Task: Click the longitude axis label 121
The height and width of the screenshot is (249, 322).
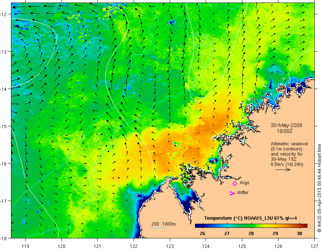Action: [98, 246]
